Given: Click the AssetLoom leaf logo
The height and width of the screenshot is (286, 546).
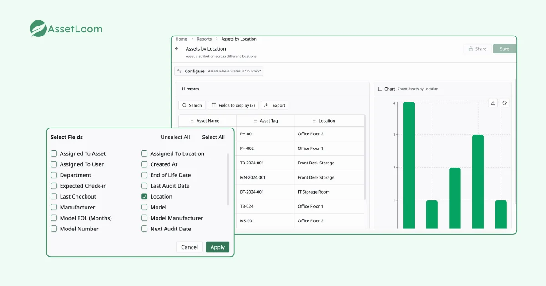Looking at the screenshot, I should tap(38, 29).
